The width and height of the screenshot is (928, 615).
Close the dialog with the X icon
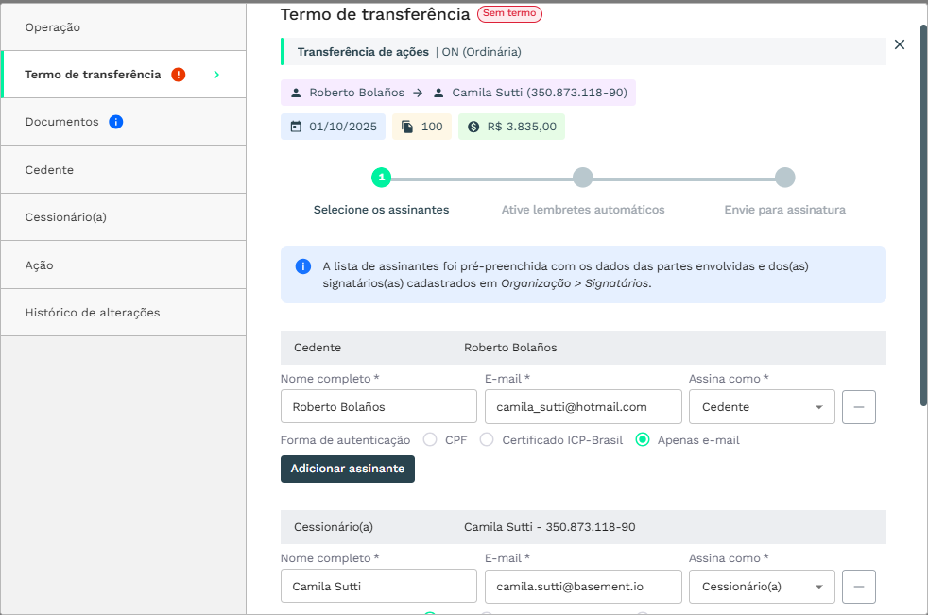click(x=899, y=44)
